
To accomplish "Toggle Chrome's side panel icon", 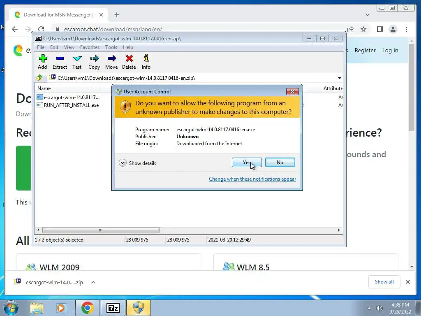I will tap(379, 29).
